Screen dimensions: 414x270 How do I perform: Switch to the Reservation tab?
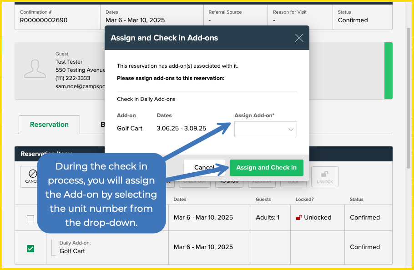[49, 124]
